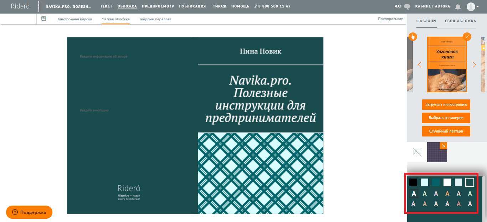This screenshot has height=222, width=487.
Task: Click the orange hand pointer icon
Action: (412, 37)
